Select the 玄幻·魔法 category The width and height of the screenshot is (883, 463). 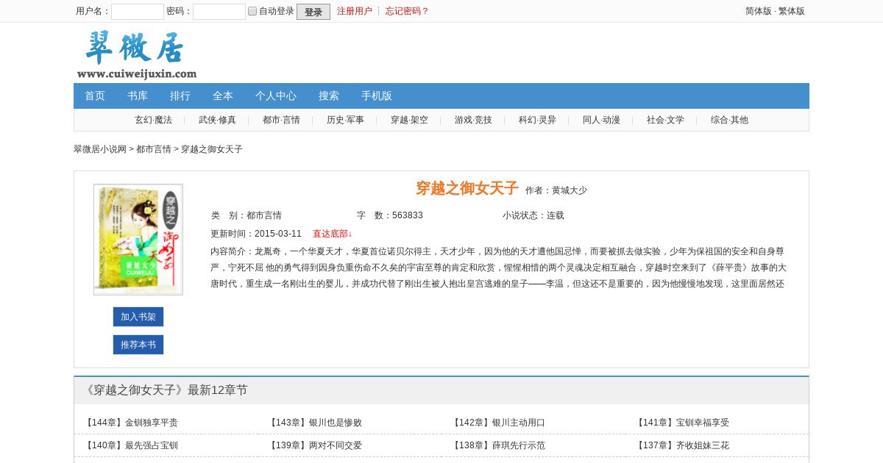(x=153, y=120)
